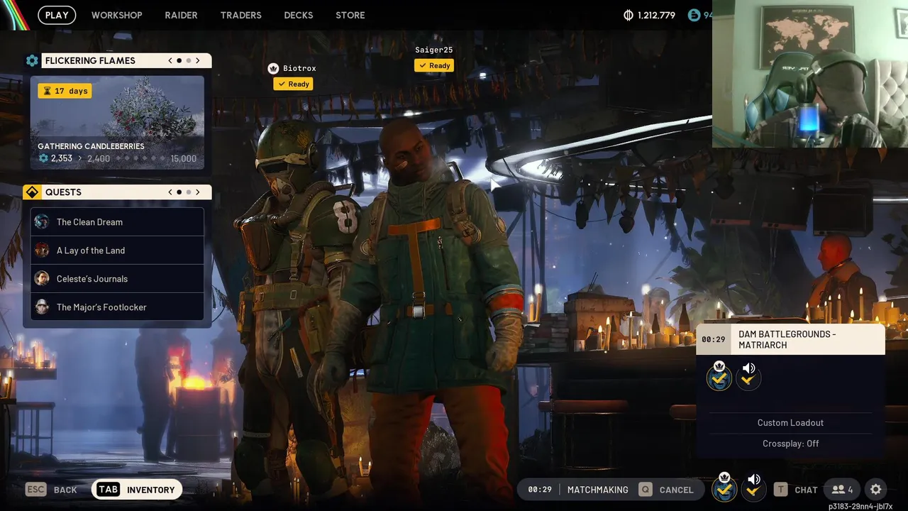Image resolution: width=908 pixels, height=511 pixels.
Task: Click A Lay of the Land portrait icon
Action: click(42, 251)
